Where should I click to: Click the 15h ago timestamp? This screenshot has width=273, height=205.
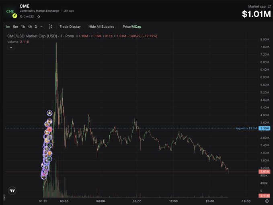[x=69, y=11]
